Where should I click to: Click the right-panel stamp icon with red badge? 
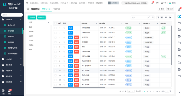click(x=179, y=10)
